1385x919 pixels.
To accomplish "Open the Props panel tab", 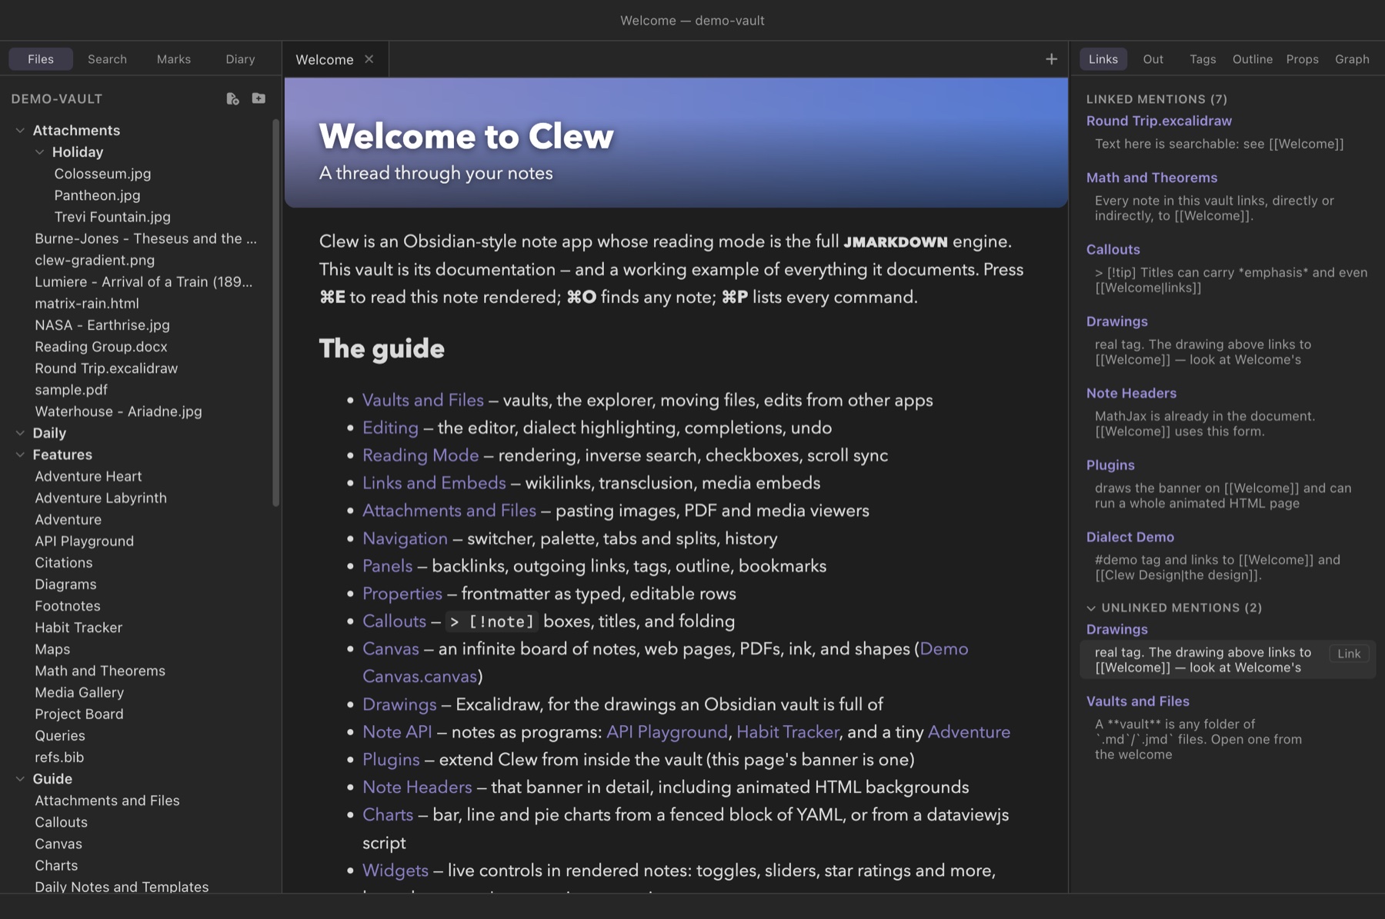I will pos(1302,59).
